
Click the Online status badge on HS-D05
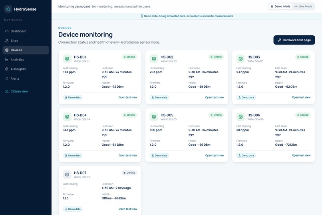coord(216,115)
